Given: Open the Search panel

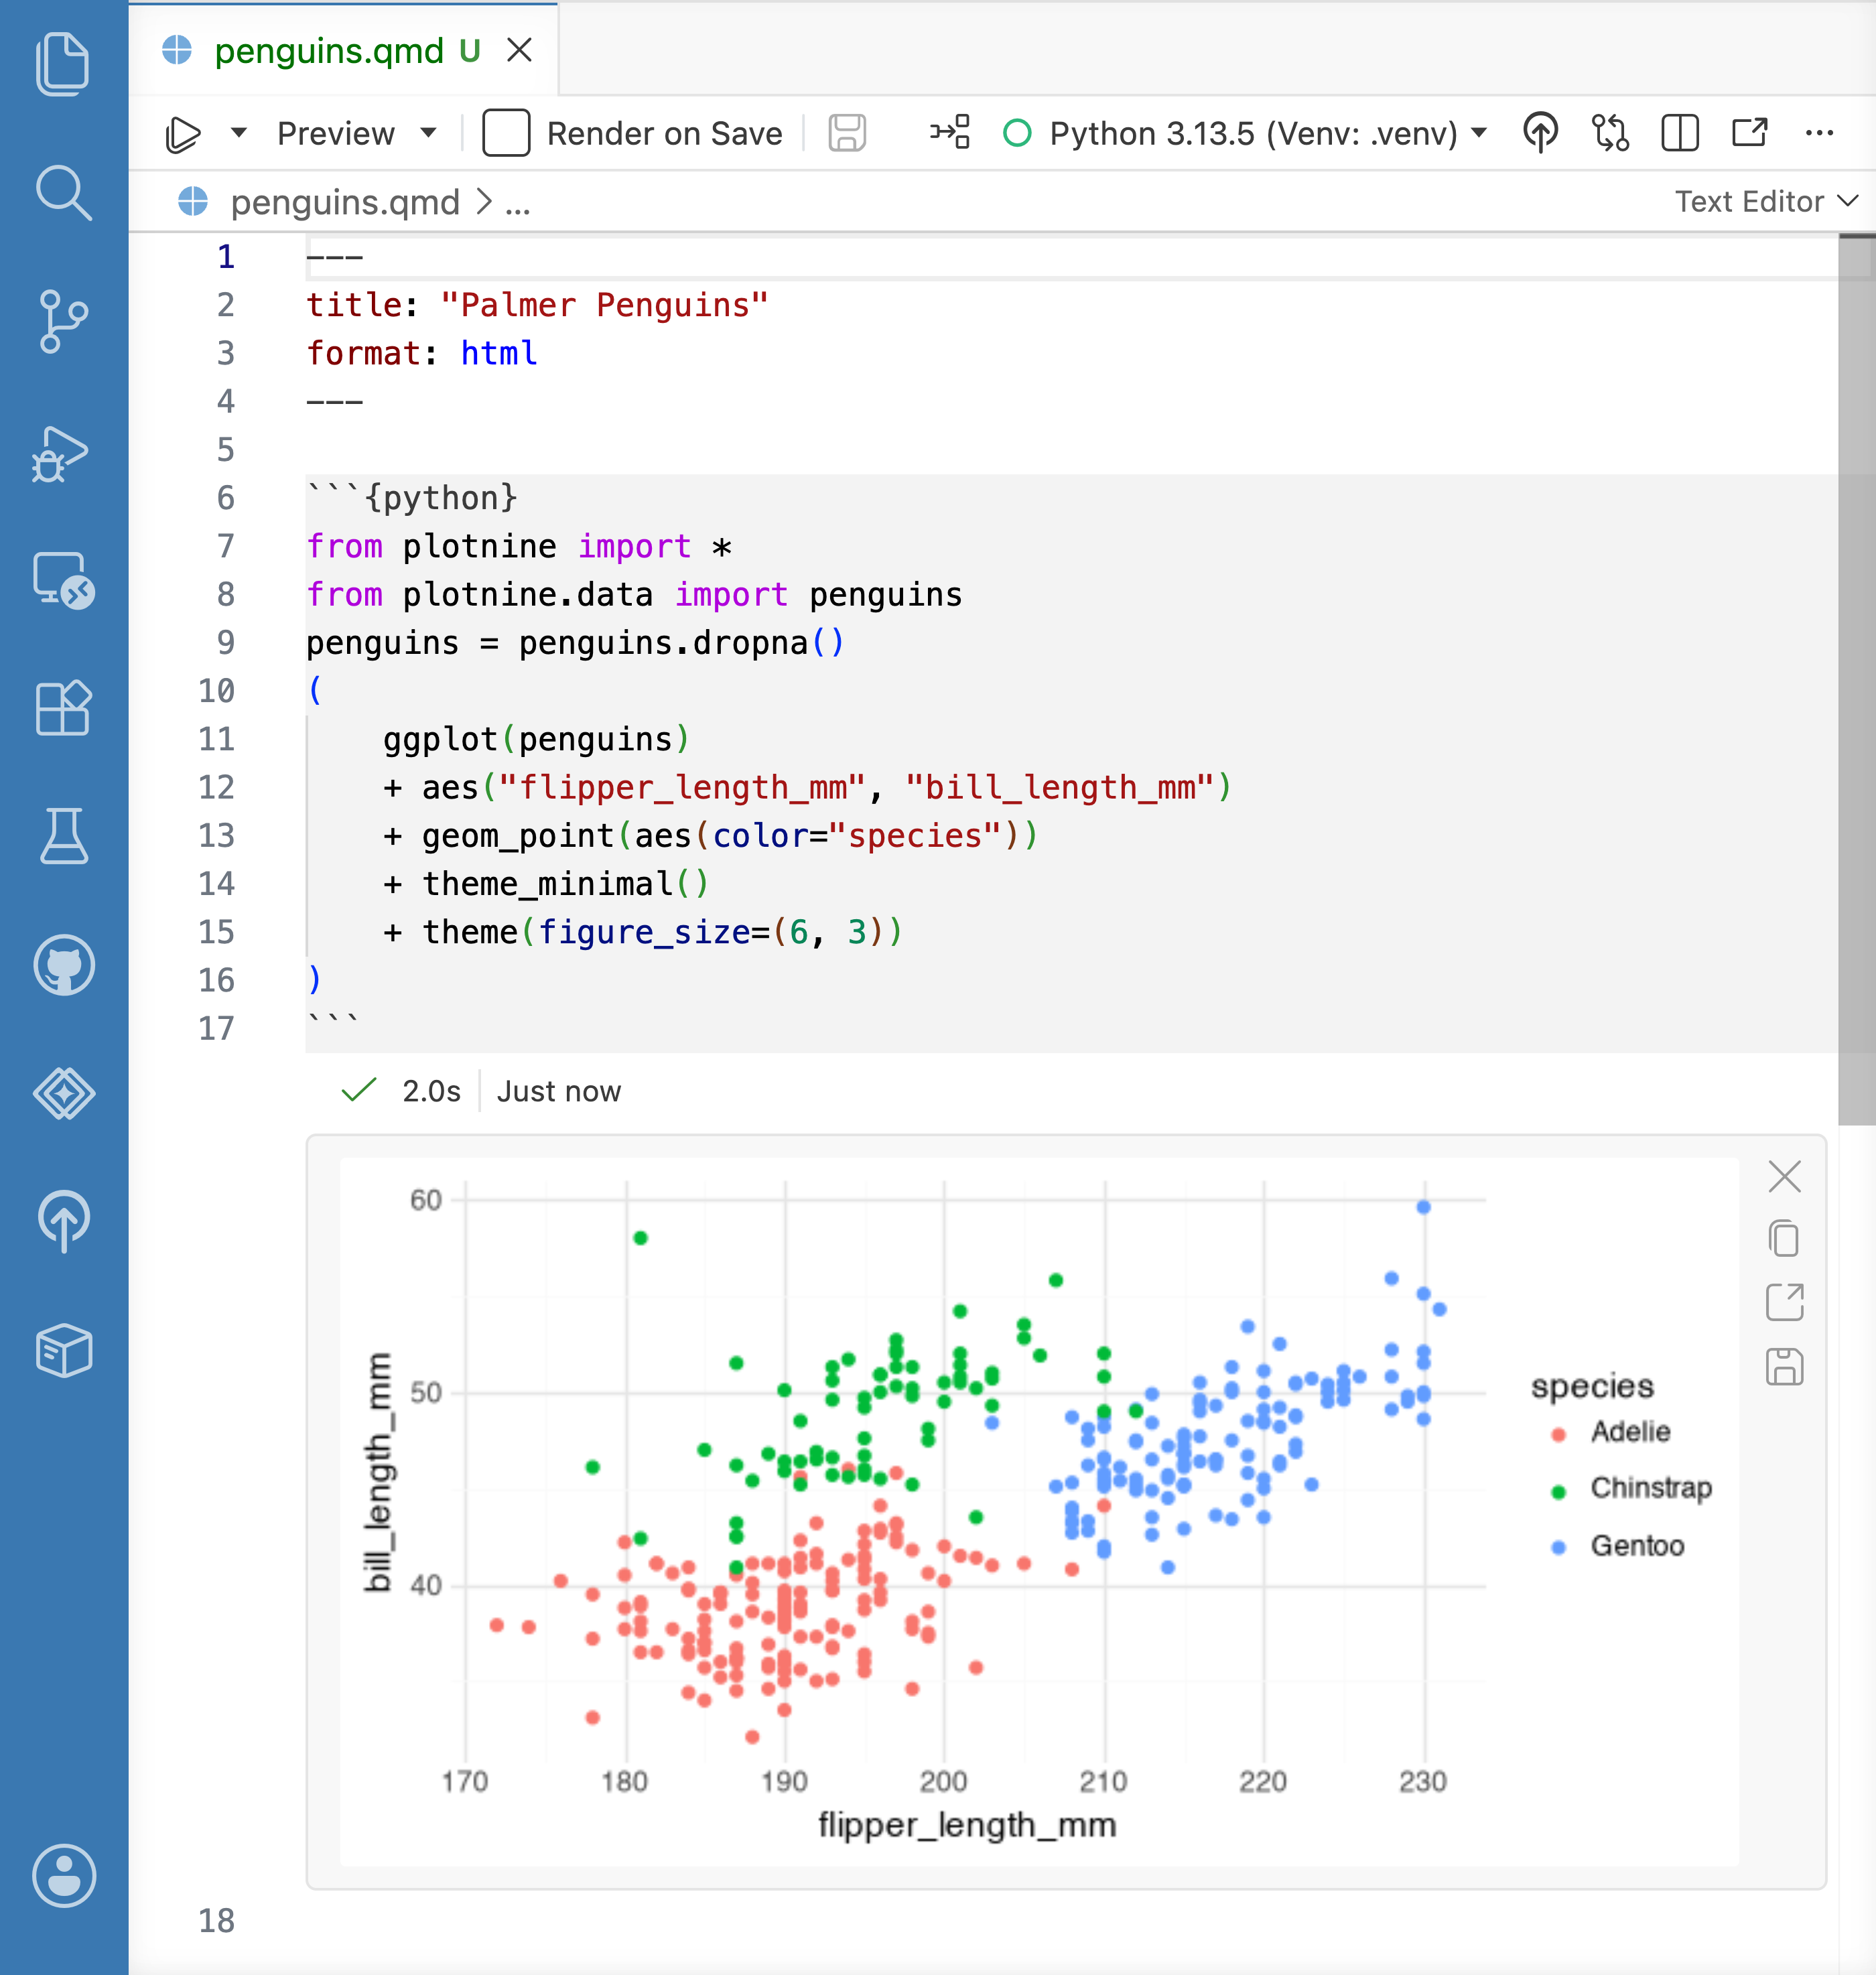Looking at the screenshot, I should click(63, 192).
